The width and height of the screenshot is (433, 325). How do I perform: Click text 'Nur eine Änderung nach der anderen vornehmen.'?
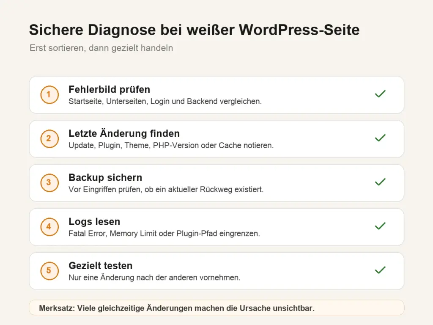pyautogui.click(x=154, y=278)
